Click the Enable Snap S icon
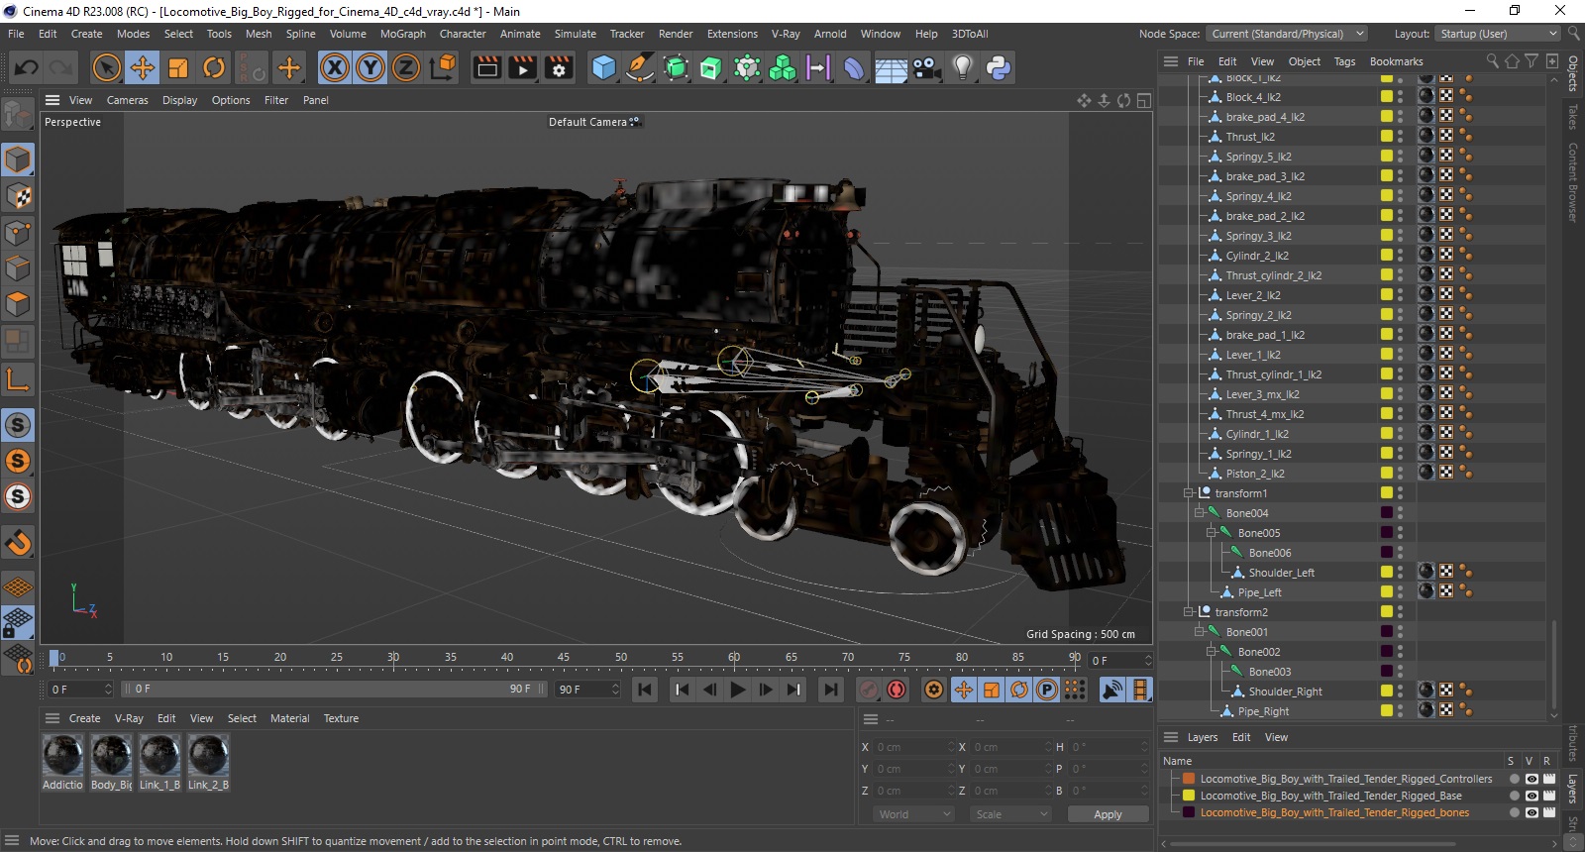 click(x=18, y=425)
